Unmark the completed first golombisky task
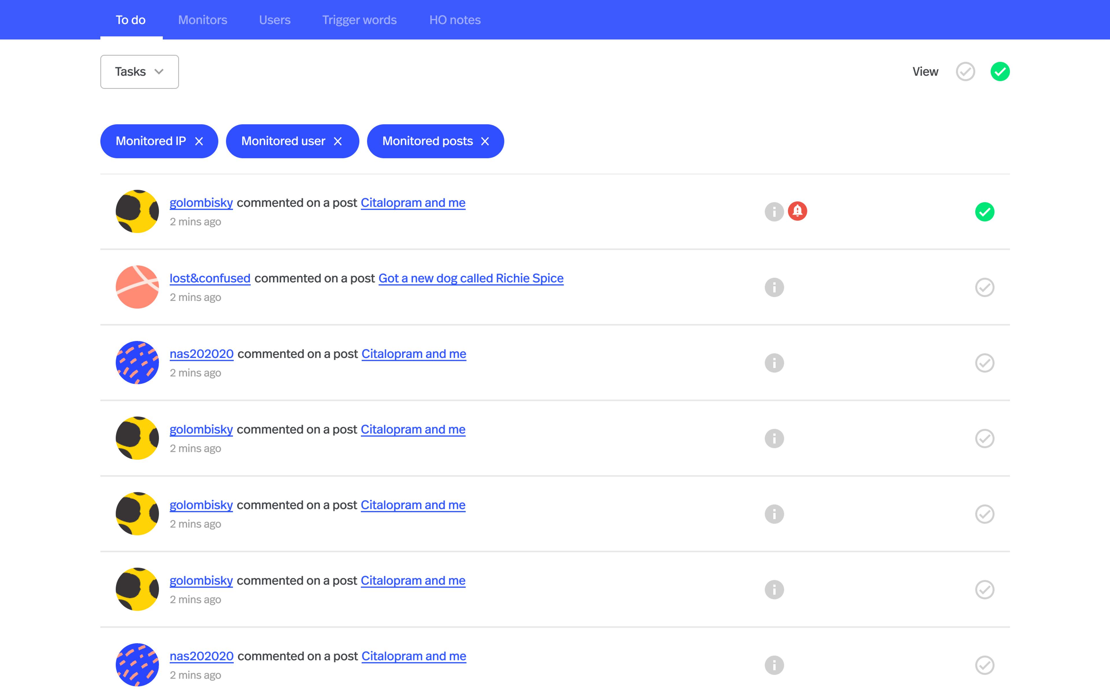Viewport: 1110px width, 694px height. (984, 212)
